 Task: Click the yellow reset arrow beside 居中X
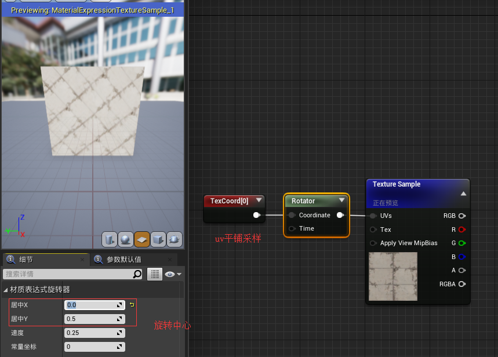(132, 304)
